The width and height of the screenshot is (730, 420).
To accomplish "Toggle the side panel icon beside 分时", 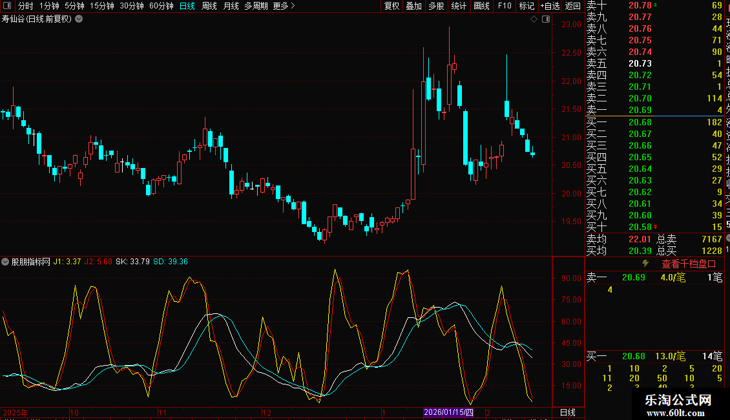I will pos(8,6).
